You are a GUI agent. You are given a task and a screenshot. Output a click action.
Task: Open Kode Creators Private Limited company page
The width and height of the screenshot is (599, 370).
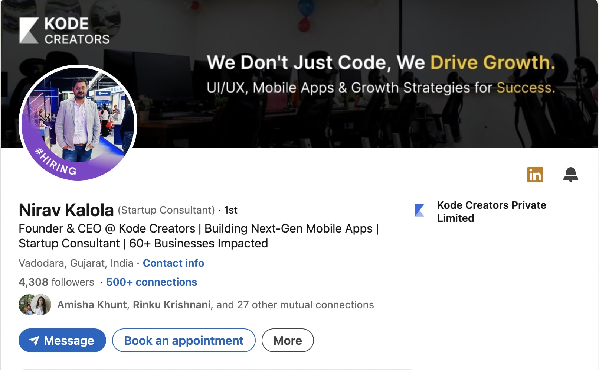pyautogui.click(x=492, y=211)
